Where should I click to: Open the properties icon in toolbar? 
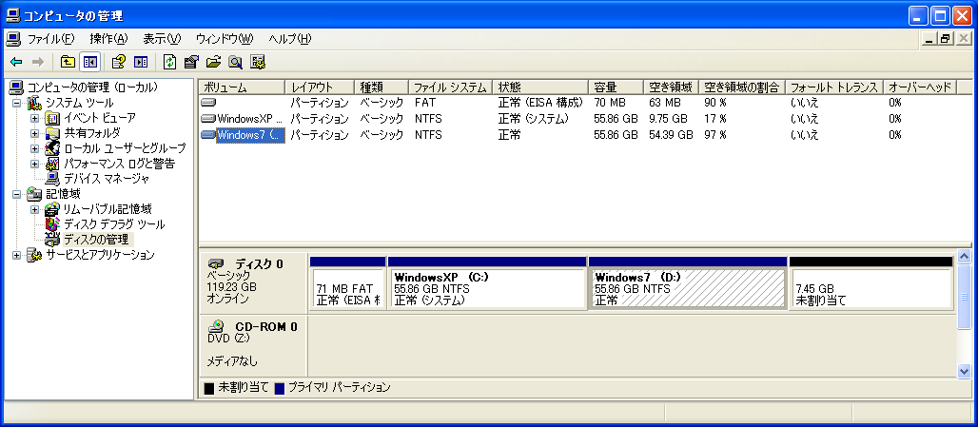[x=191, y=62]
